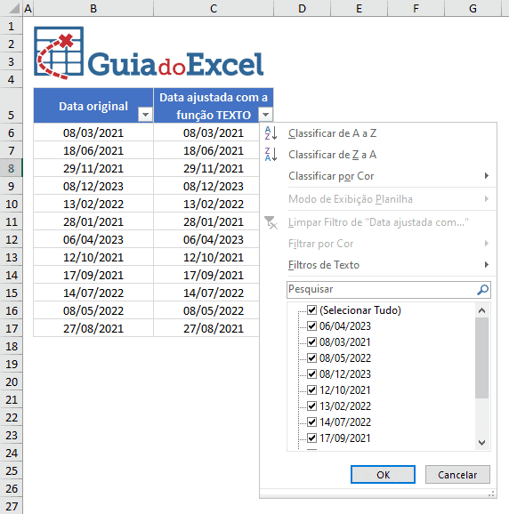Screen dimensions: 509x514
Task: Click the Cancelar button
Action: pos(457,474)
